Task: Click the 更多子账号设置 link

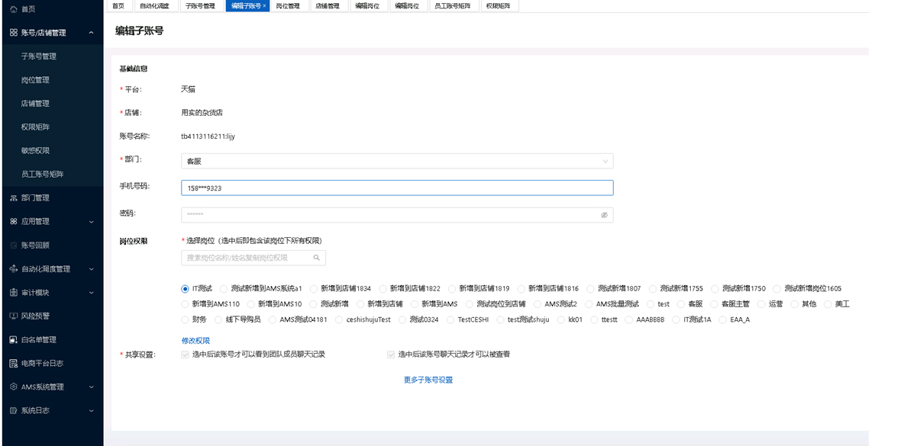Action: (x=428, y=380)
